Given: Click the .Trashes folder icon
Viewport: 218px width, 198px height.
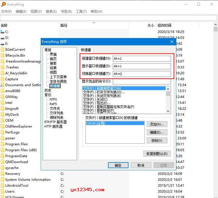Looking at the screenshot, I should 2,67.
